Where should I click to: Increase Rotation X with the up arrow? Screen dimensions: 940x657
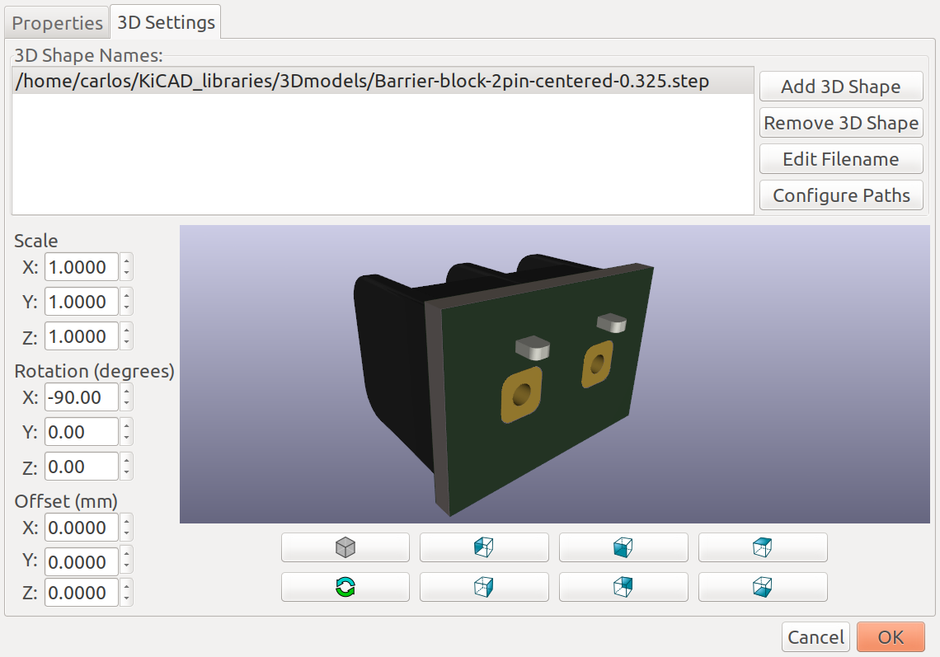click(126, 390)
